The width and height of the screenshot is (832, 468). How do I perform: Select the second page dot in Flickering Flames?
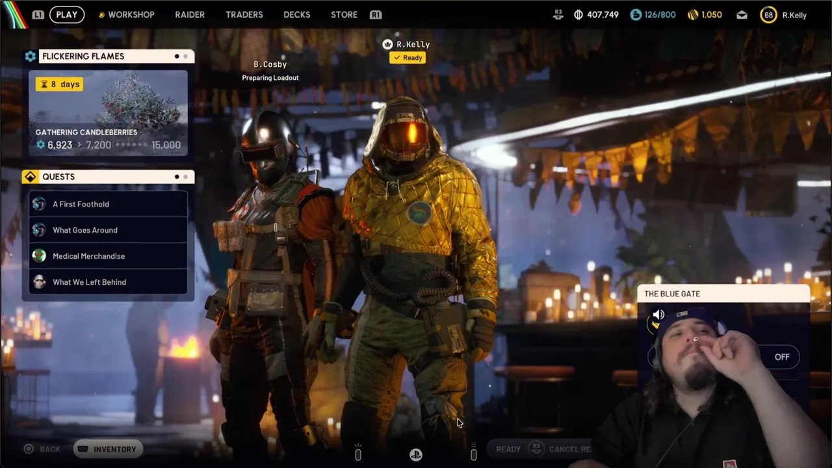click(185, 57)
